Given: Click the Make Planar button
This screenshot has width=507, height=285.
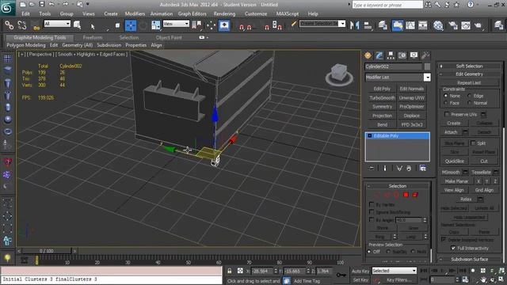Looking at the screenshot, I should (456, 181).
